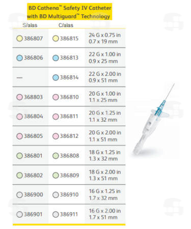Click the C/alas column header

[66, 25]
